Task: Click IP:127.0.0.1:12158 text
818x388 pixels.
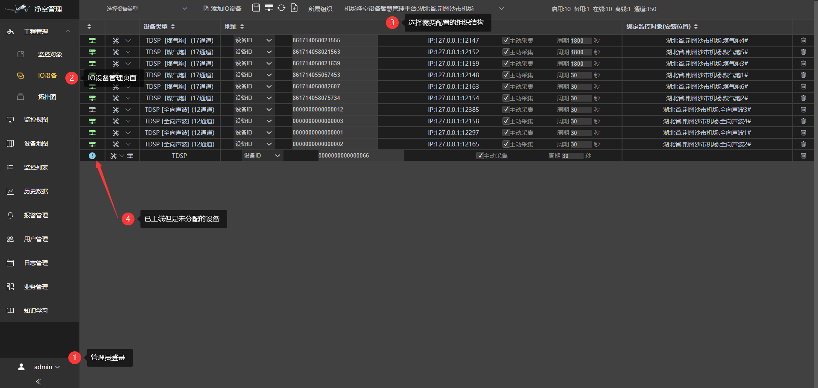Action: click(453, 121)
